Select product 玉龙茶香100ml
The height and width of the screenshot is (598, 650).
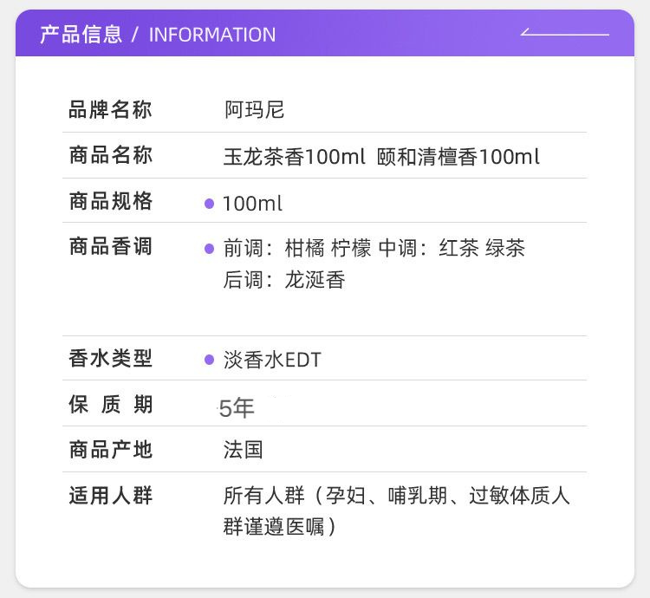pos(295,157)
